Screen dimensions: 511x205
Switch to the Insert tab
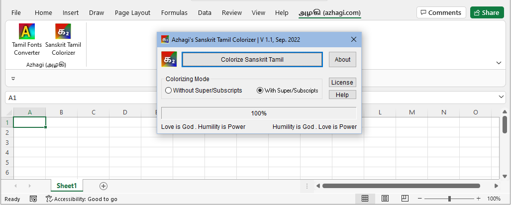[x=70, y=13]
